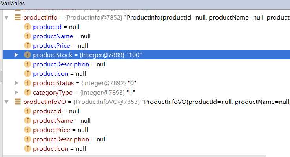Click the left edge splitter handle
The height and width of the screenshot is (157, 290).
(1, 76)
